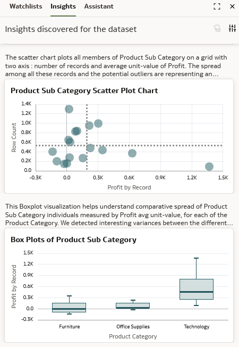
Task: Click the outlier dot near 1.4K profit
Action: 209,167
